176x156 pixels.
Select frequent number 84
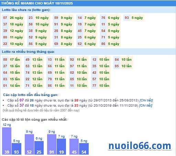[117, 59]
